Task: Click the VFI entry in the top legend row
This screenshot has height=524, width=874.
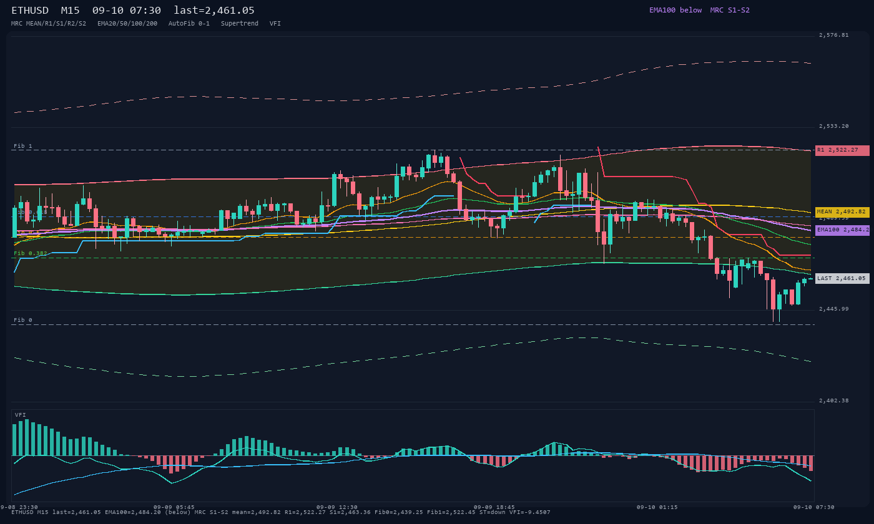Action: click(x=275, y=24)
